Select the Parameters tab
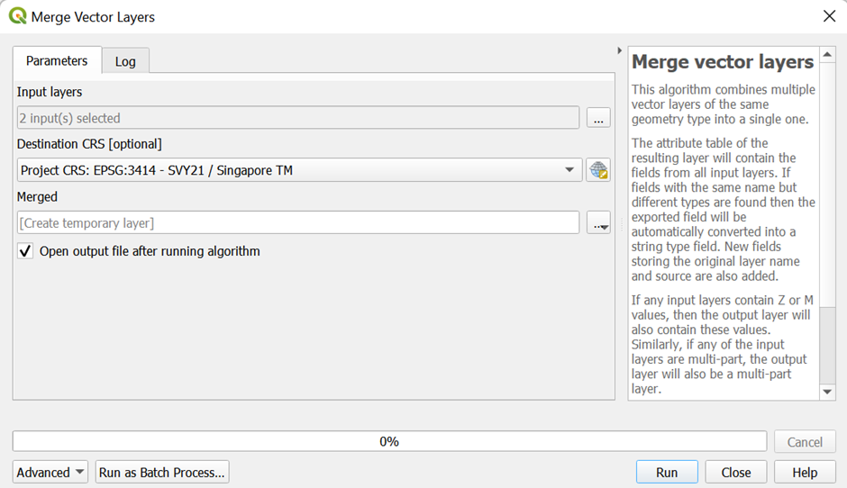 click(x=57, y=61)
